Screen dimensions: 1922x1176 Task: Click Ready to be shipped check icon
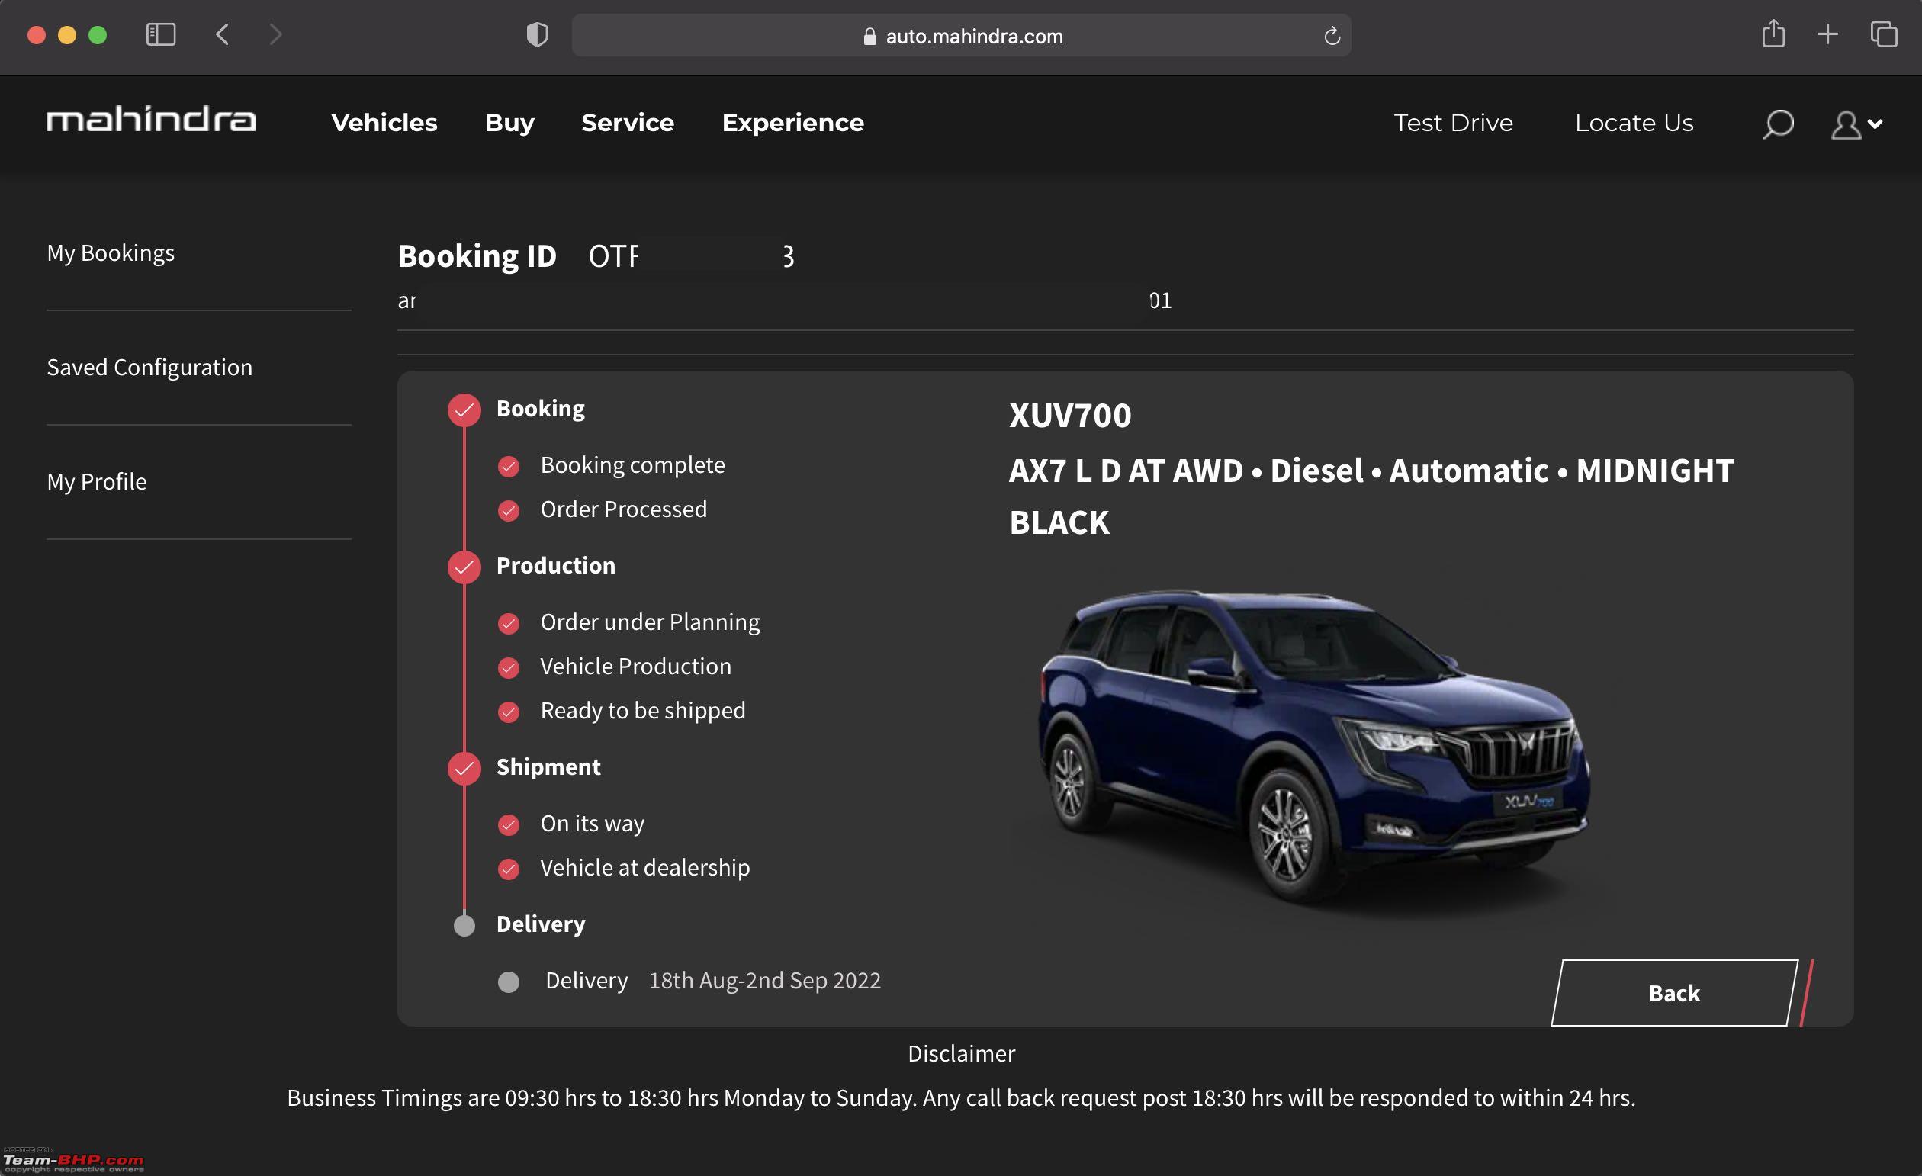(x=509, y=713)
